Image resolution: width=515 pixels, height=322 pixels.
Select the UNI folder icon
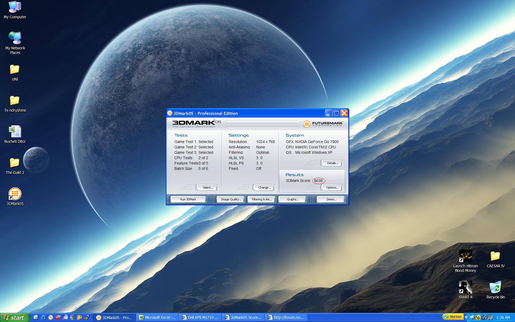[x=15, y=73]
